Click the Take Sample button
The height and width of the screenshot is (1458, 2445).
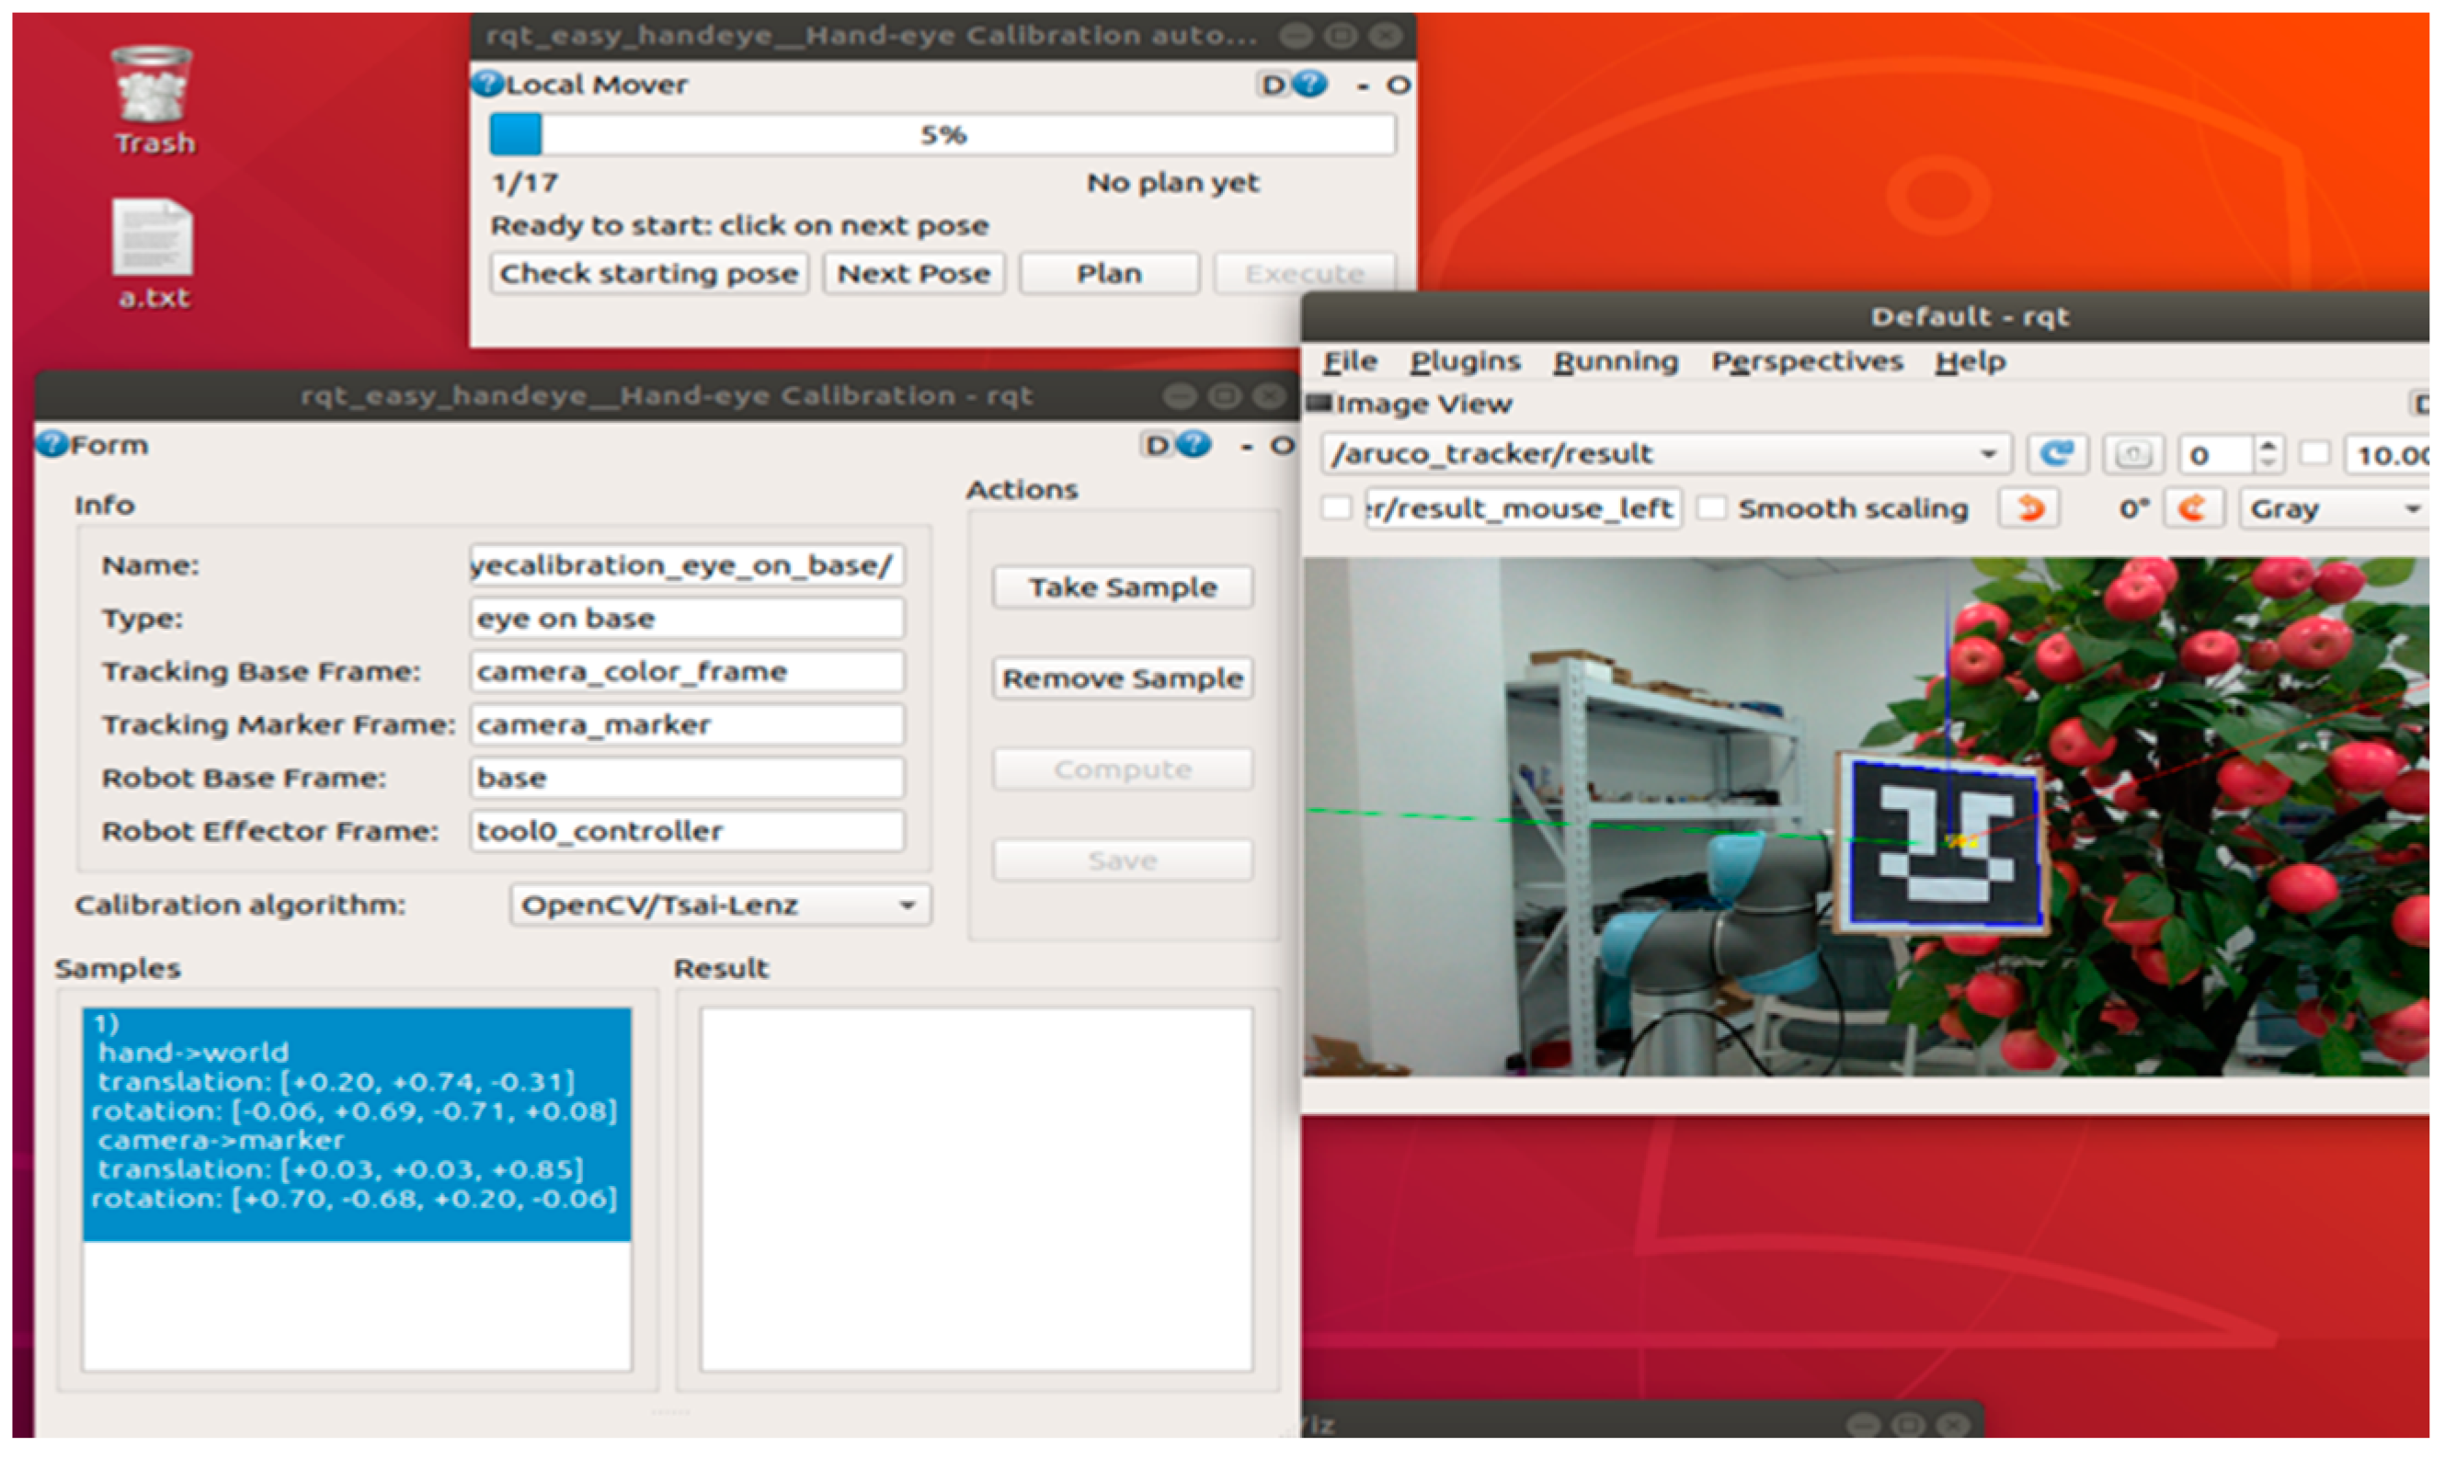(1122, 587)
